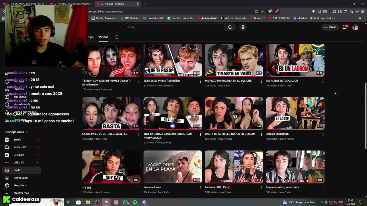
Task: Switch to 'BUSCANDO THERIANS' browser tab
Action: (24, 4)
